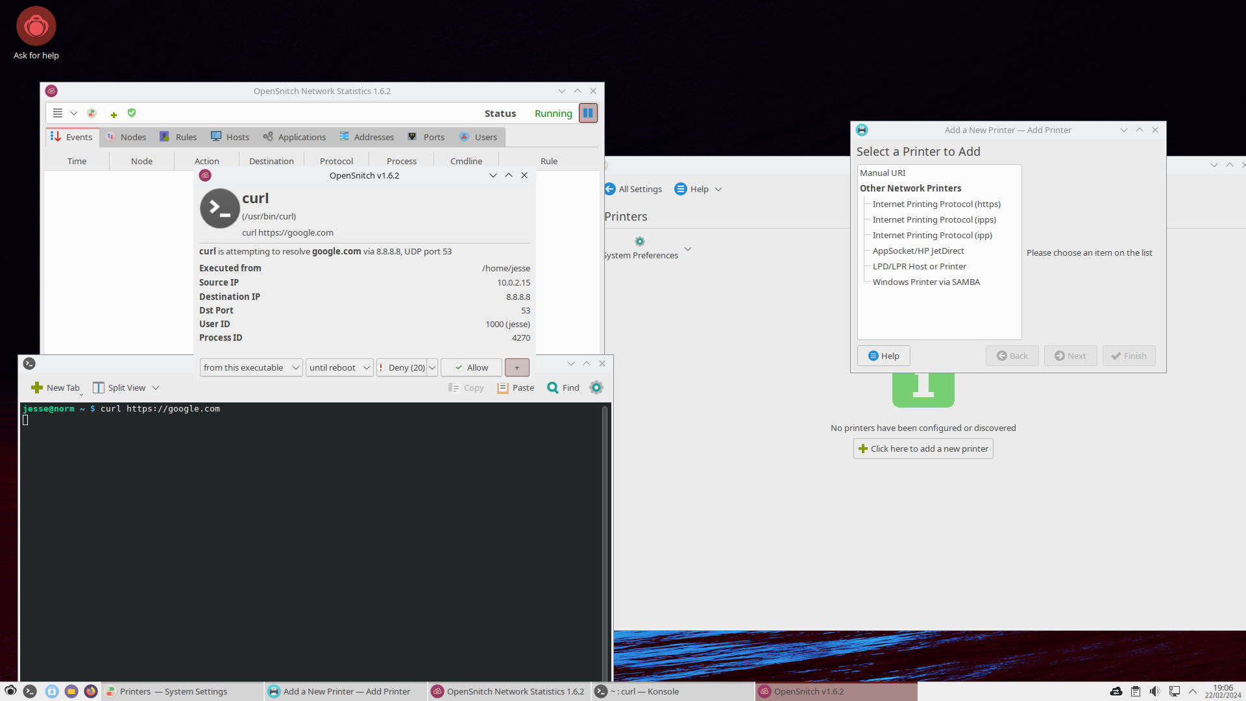Toggle the advanced '+' button in prompt
Viewport: 1246px width, 701px height.
pos(517,367)
